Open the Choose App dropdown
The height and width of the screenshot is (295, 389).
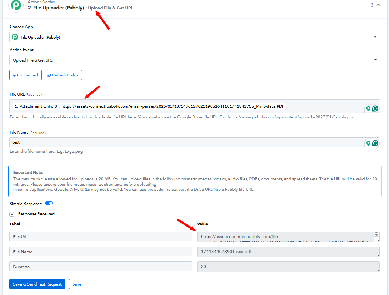tap(195, 37)
